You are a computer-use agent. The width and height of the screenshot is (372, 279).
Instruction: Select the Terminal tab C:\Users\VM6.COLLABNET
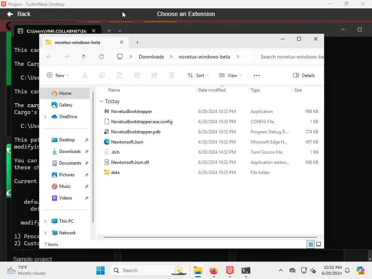pos(56,31)
